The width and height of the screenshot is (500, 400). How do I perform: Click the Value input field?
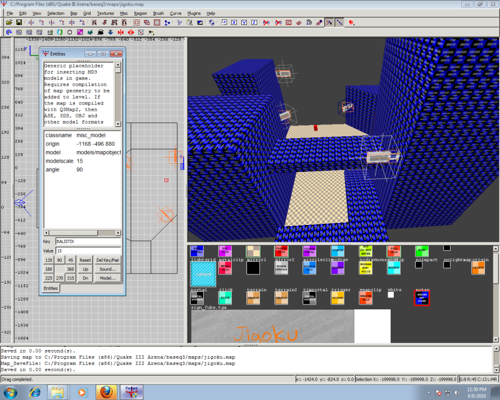click(x=88, y=251)
